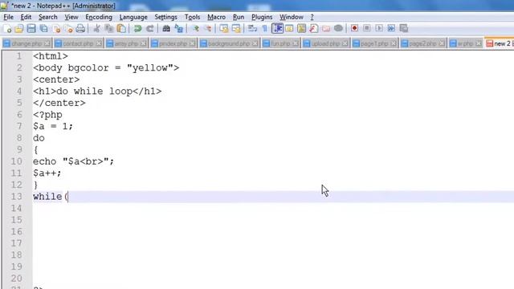514x289 pixels.
Task: Create a new document with the New icon
Action: tap(7, 29)
